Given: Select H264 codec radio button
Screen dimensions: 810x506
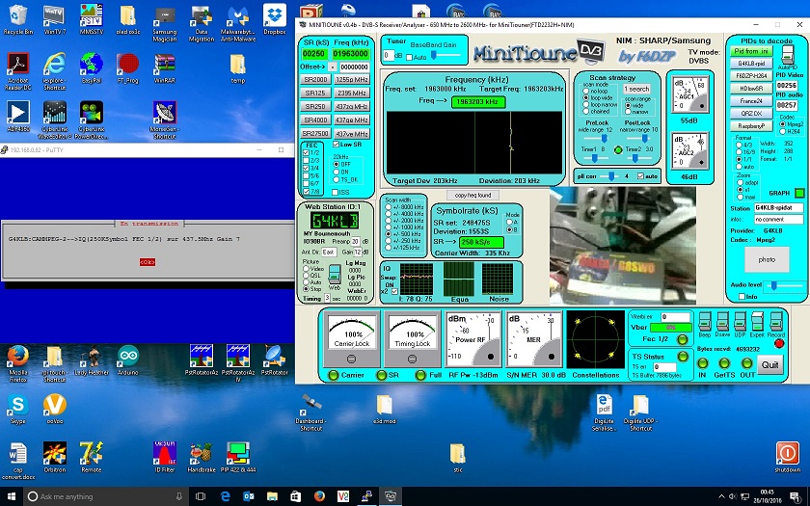Looking at the screenshot, I should (782, 132).
